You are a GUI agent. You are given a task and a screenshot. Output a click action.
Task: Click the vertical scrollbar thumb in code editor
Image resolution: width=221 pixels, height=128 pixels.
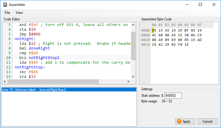133,46
